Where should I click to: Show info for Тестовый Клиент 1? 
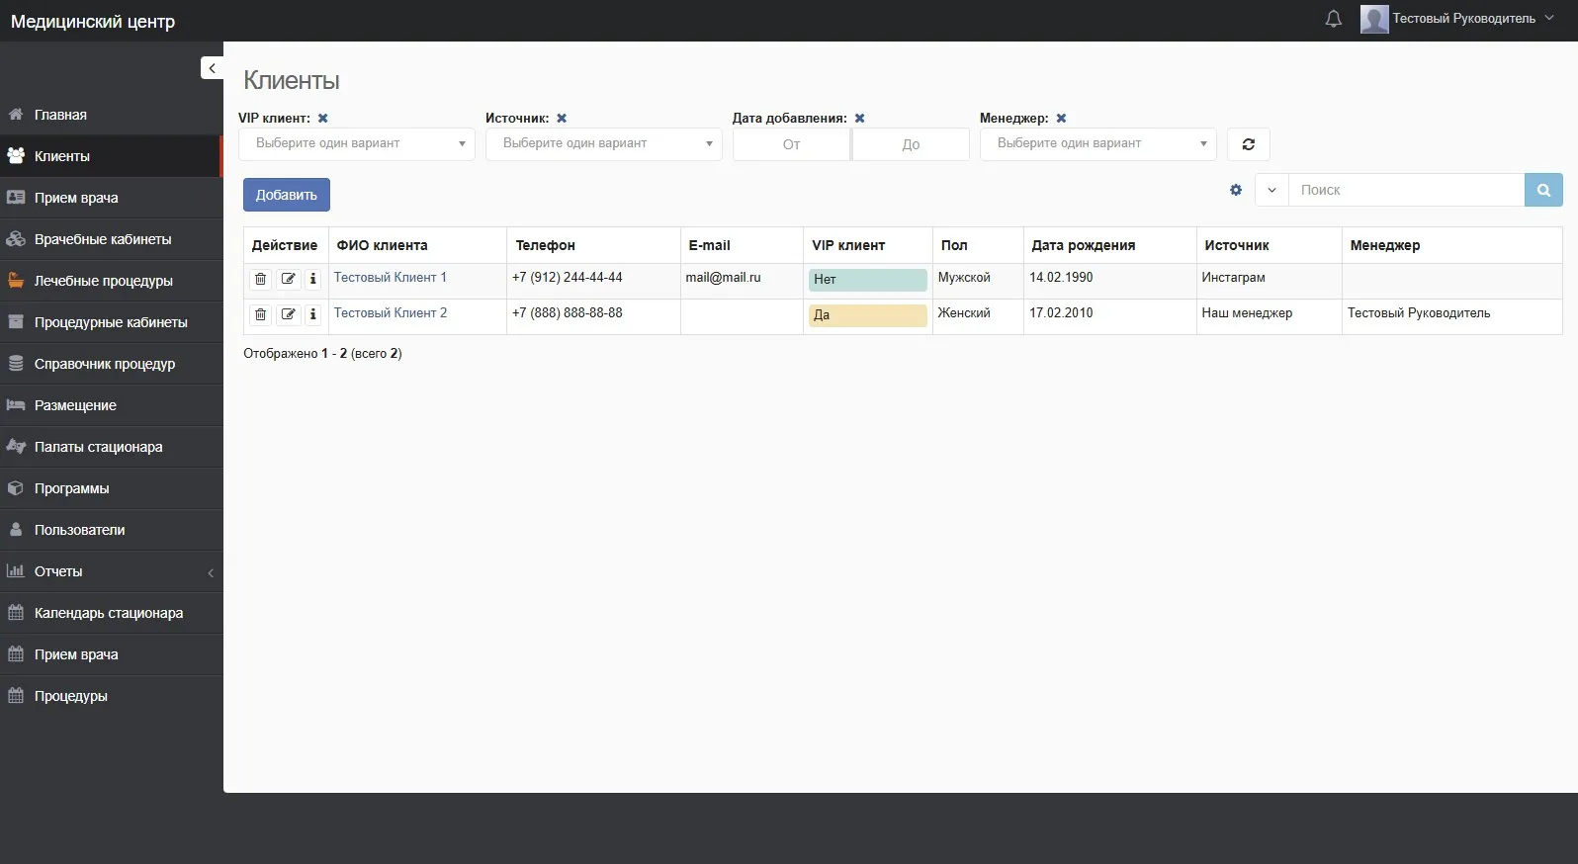point(312,279)
